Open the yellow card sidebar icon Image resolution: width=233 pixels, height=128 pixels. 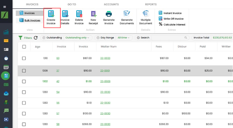tap(6, 41)
